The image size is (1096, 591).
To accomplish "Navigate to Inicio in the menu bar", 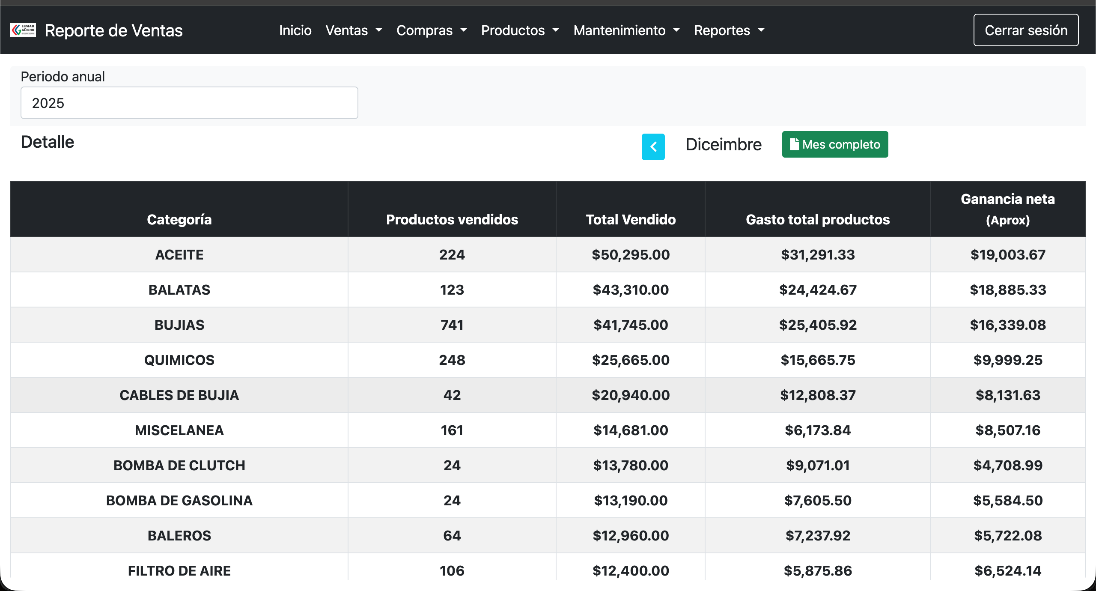I will [x=295, y=30].
